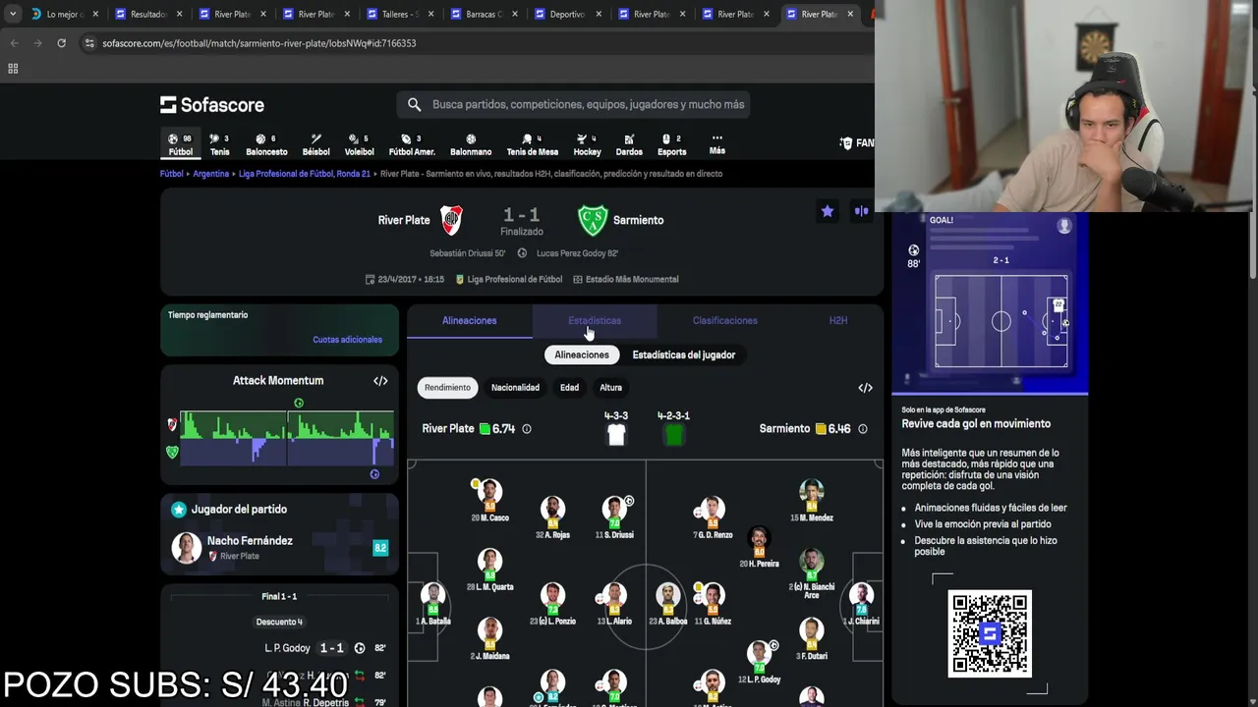This screenshot has width=1258, height=707.
Task: Open player L. Ponzio on pitch
Action: coord(552,601)
